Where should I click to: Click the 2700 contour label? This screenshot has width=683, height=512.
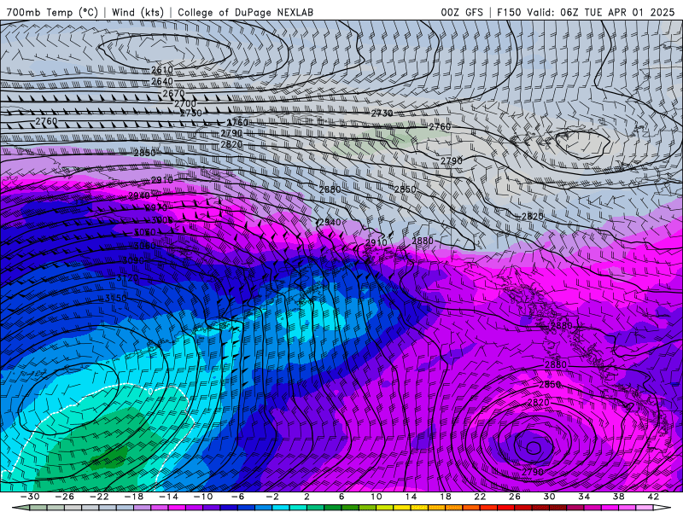[x=185, y=103]
